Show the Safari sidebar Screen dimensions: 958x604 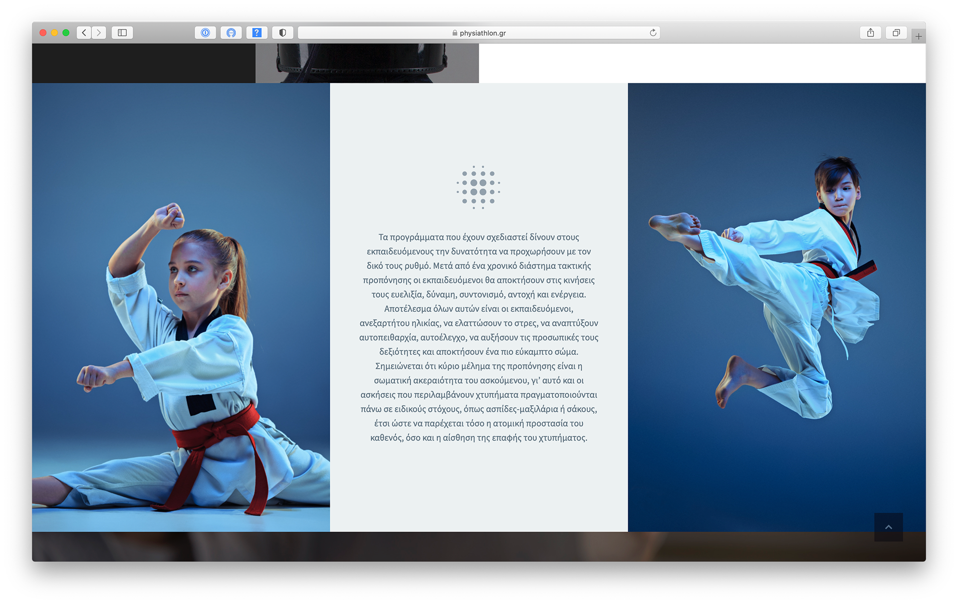tap(122, 32)
